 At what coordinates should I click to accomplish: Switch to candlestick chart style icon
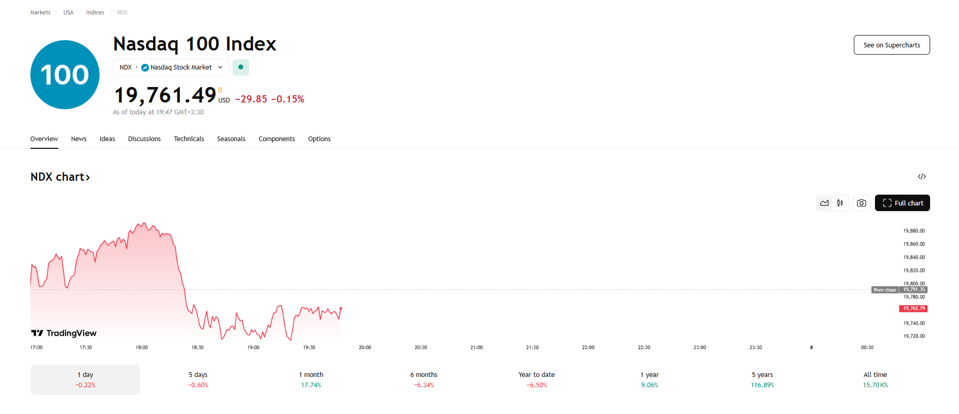840,203
